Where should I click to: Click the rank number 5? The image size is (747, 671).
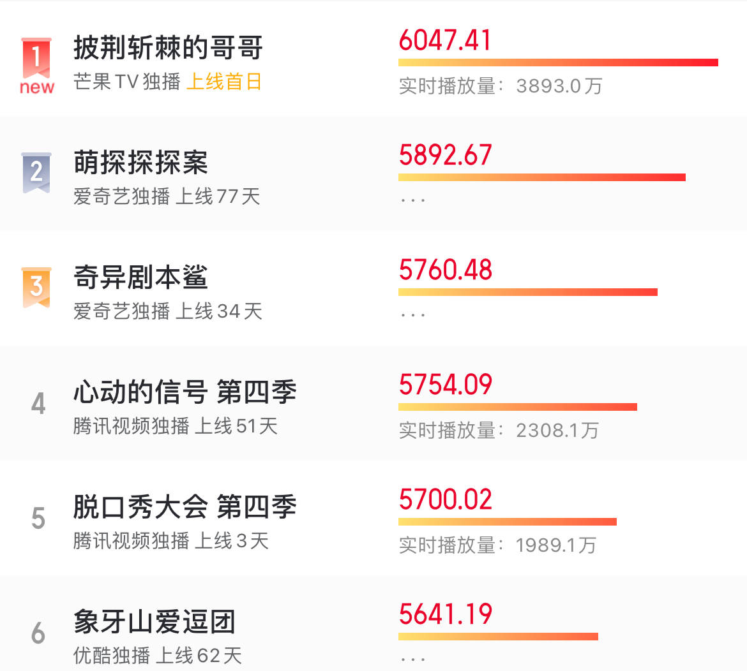pos(38,519)
